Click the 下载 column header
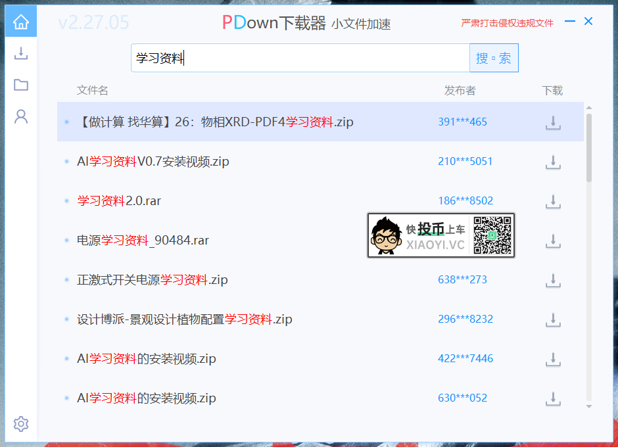Screen dimensions: 618x447 552,90
